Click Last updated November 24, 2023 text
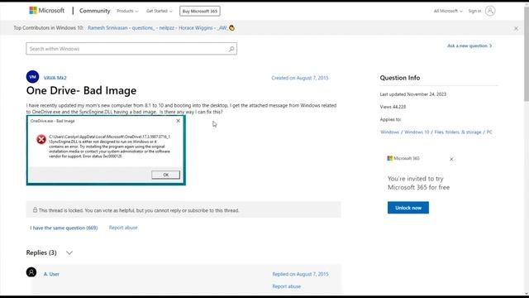529x298 pixels. [413, 94]
